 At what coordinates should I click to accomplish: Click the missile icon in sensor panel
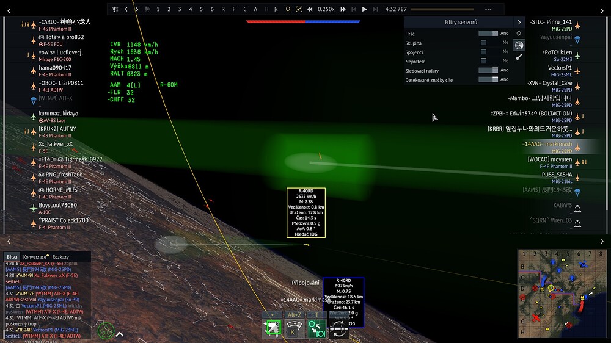point(519,57)
